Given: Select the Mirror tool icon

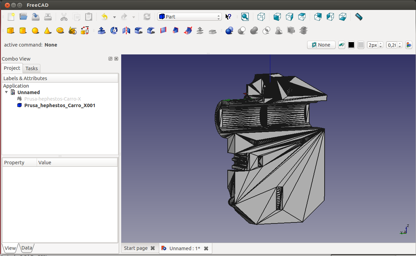Looking at the screenshot, I should (x=126, y=31).
